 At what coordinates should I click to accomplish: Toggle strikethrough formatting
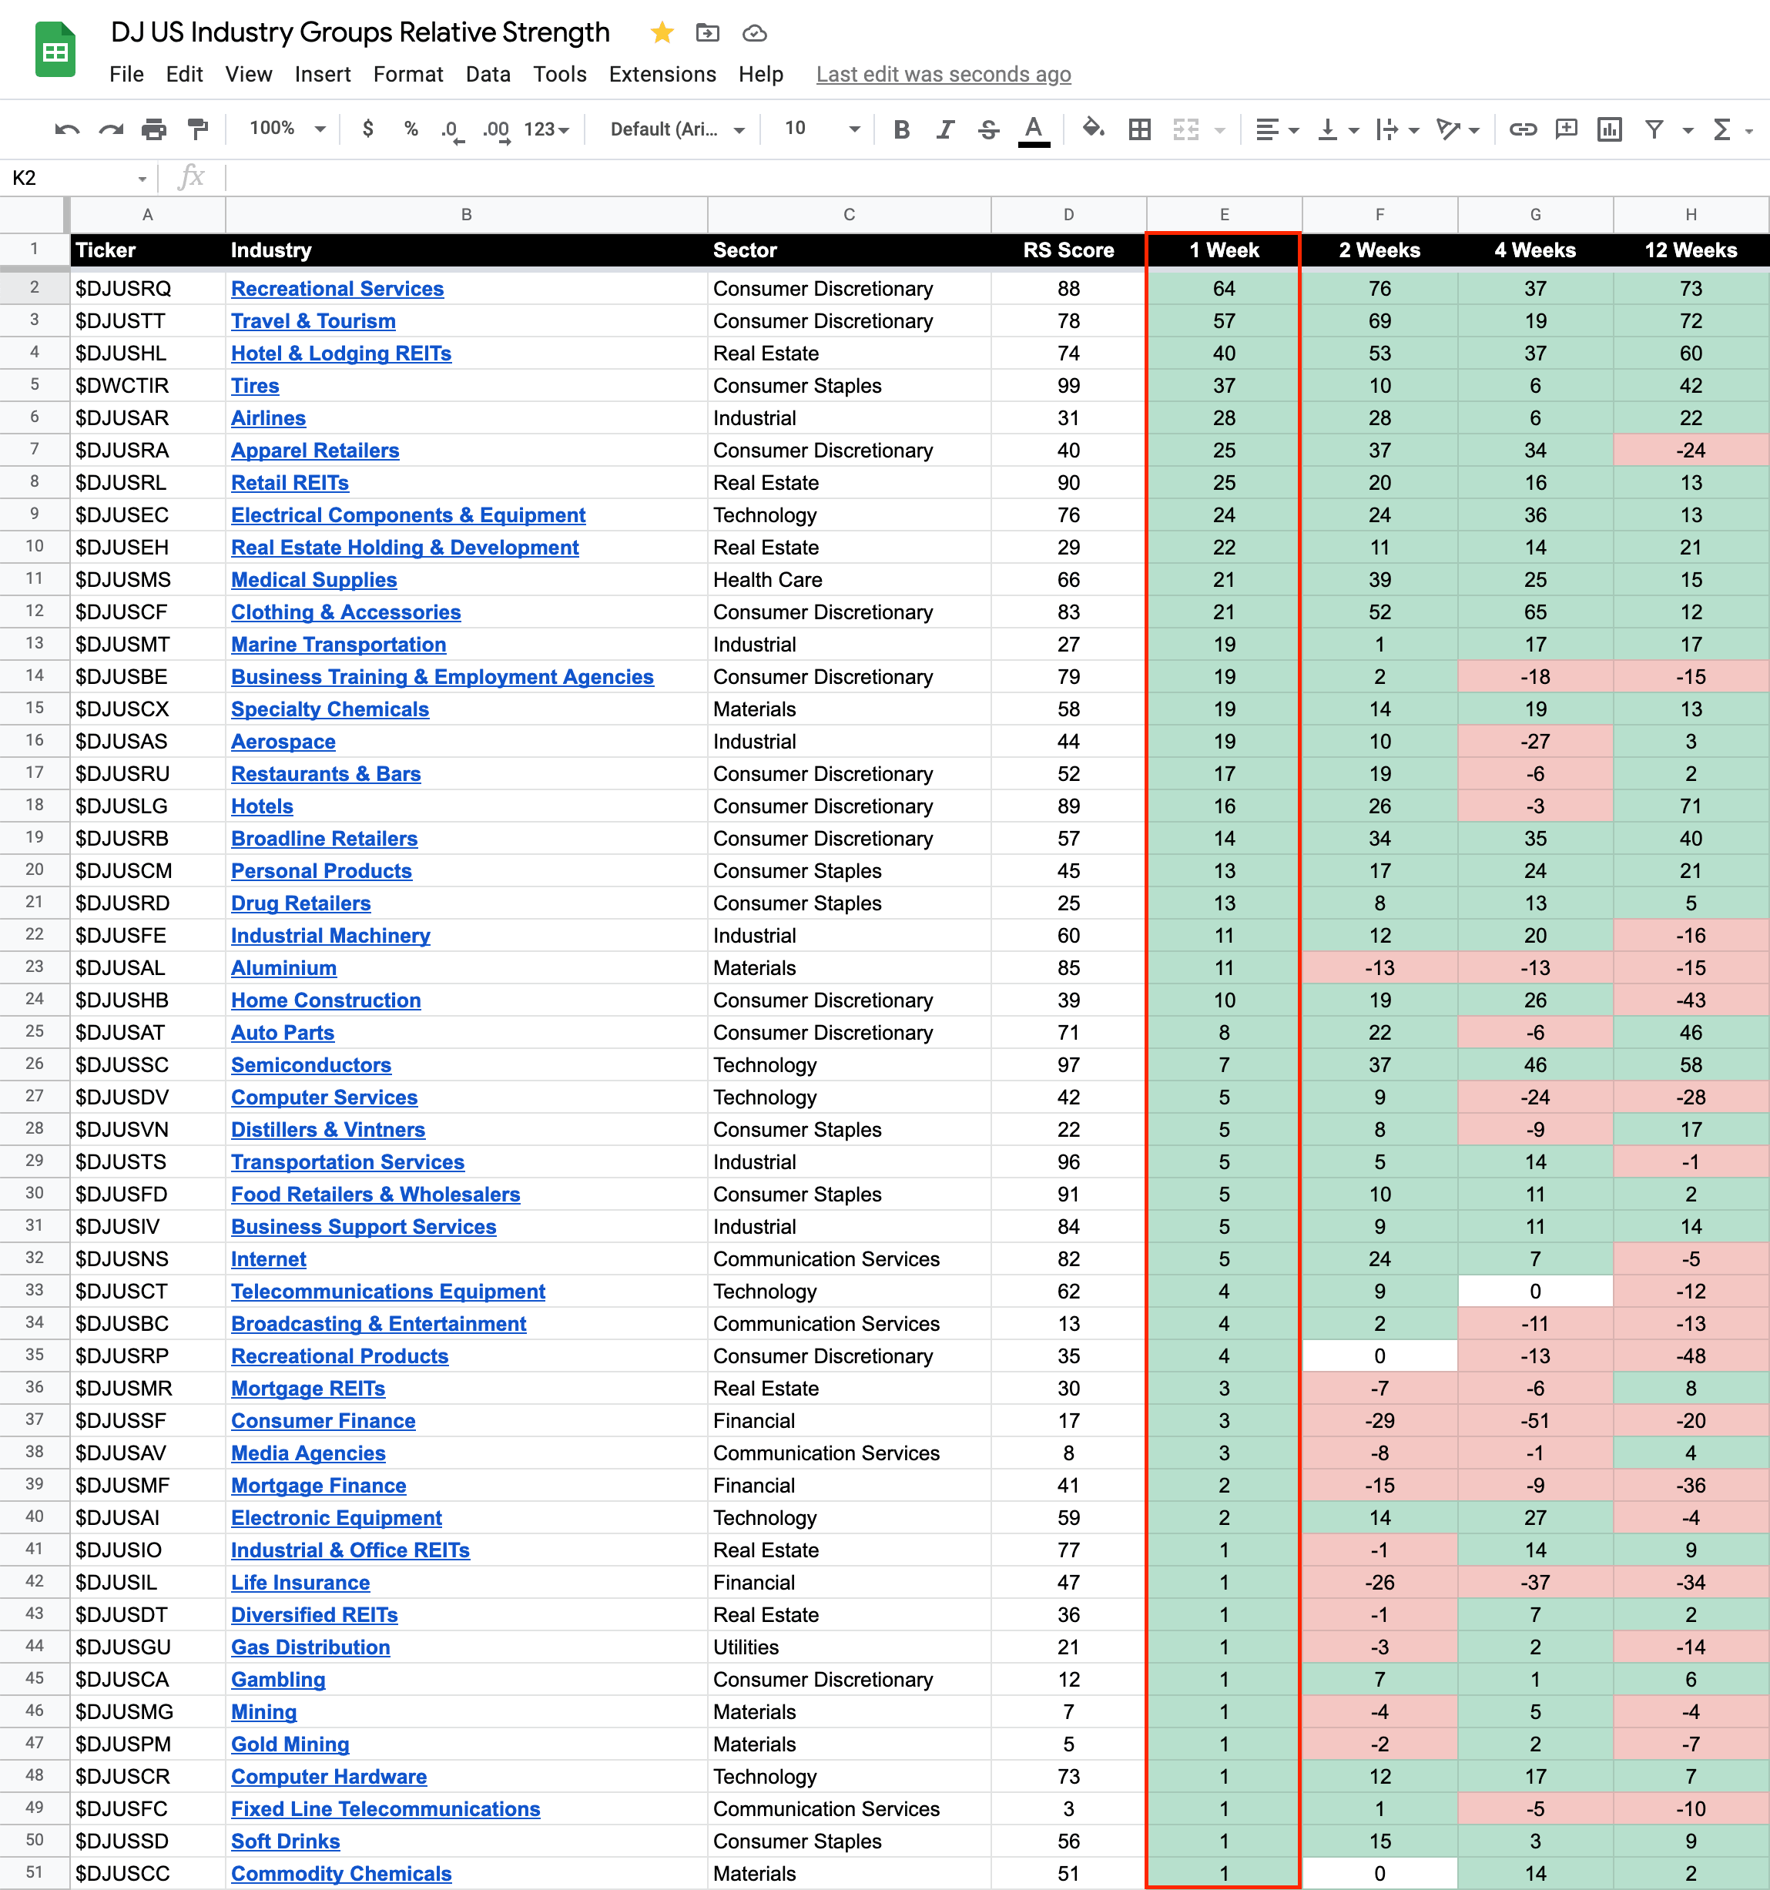click(987, 129)
